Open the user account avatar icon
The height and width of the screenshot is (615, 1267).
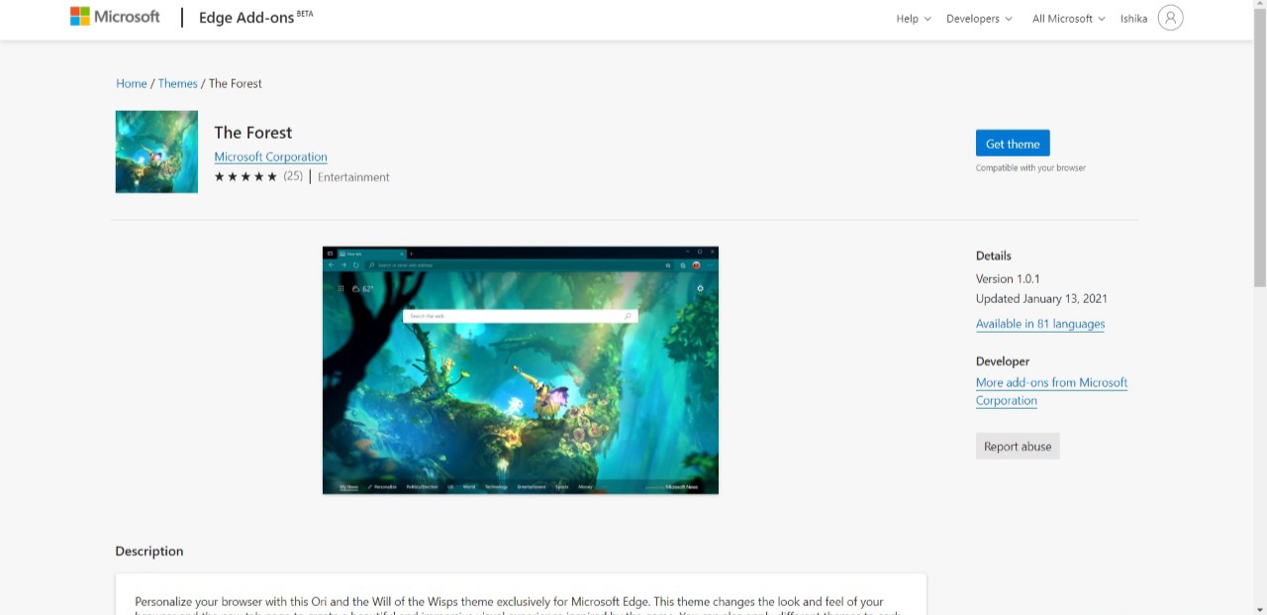point(1170,18)
